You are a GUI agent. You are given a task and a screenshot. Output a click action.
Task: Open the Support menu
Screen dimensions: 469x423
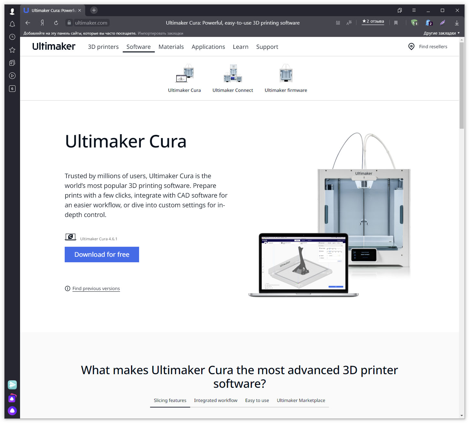[x=267, y=47]
